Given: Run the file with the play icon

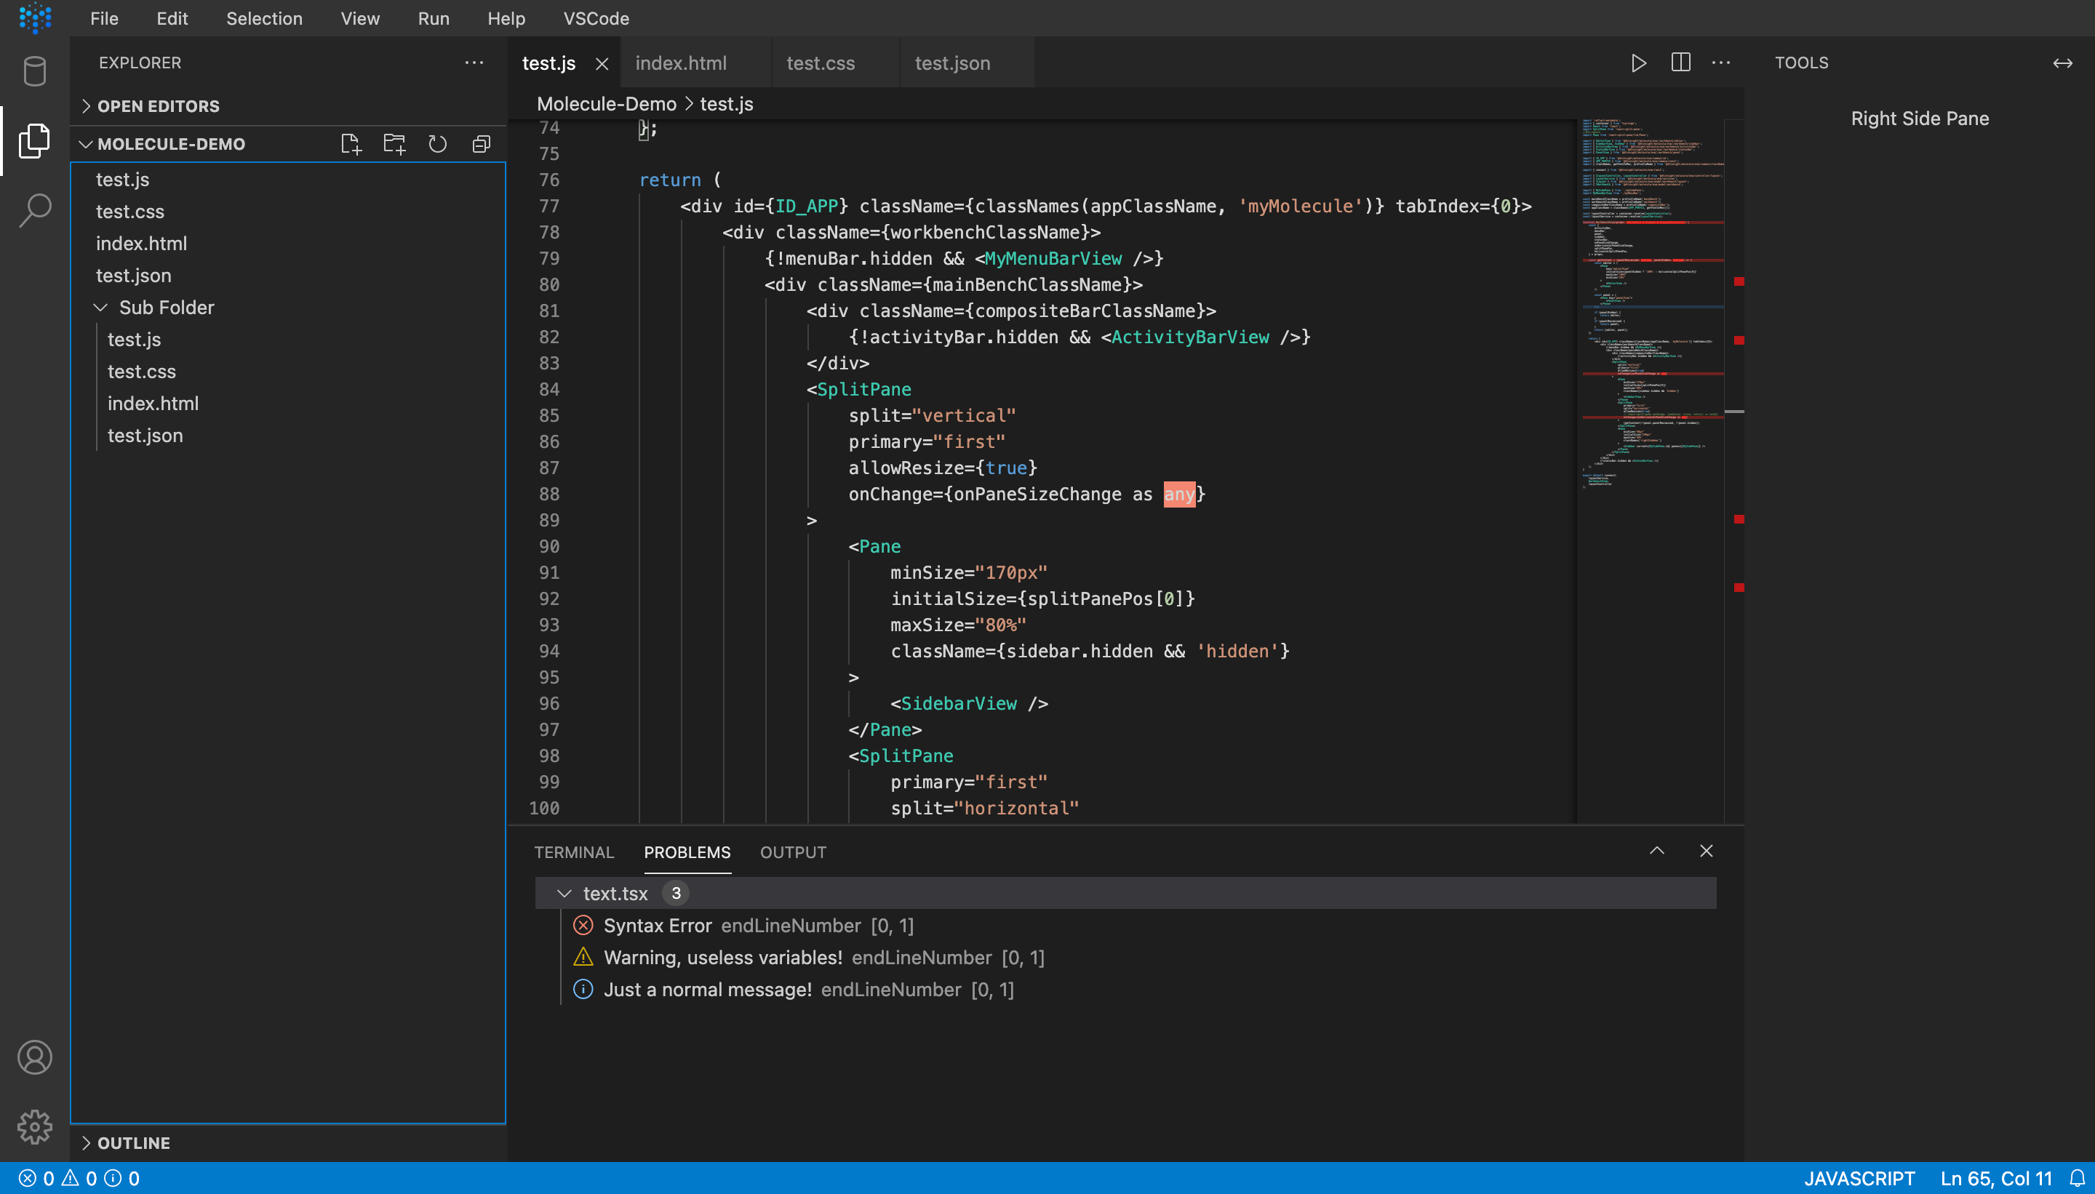Looking at the screenshot, I should tap(1638, 63).
